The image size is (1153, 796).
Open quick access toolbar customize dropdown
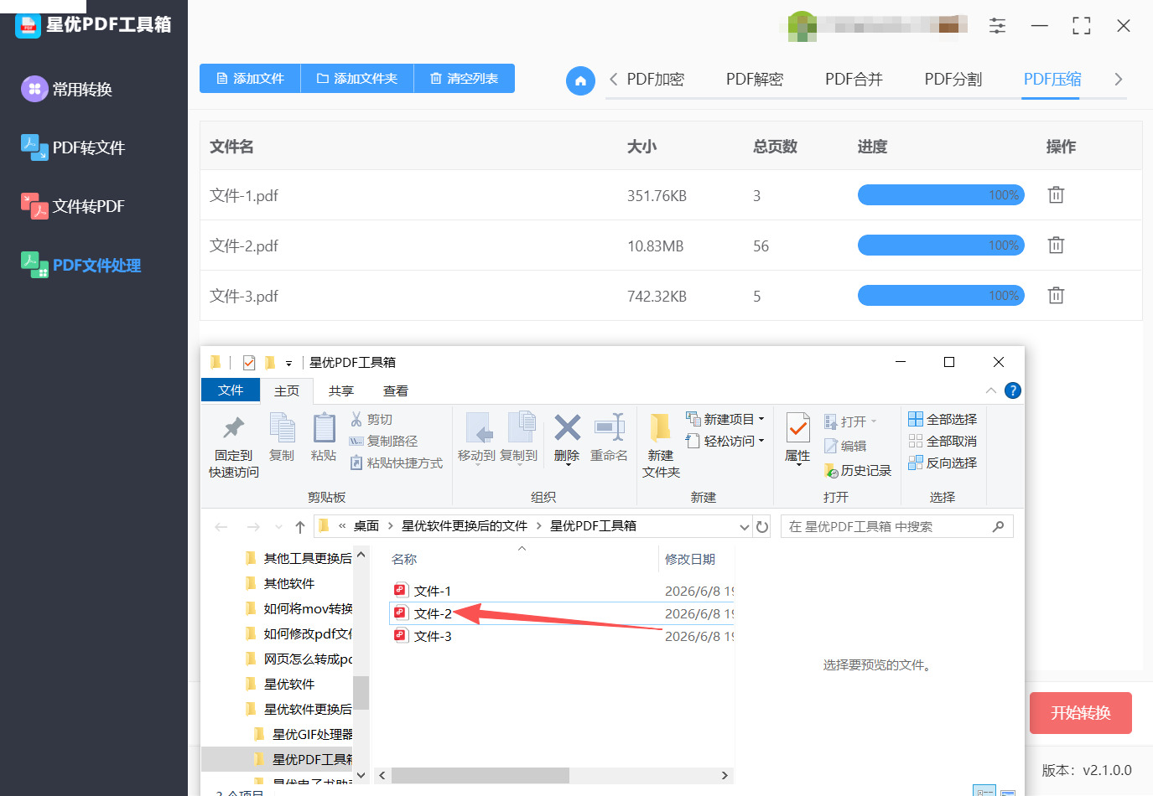pyautogui.click(x=288, y=364)
